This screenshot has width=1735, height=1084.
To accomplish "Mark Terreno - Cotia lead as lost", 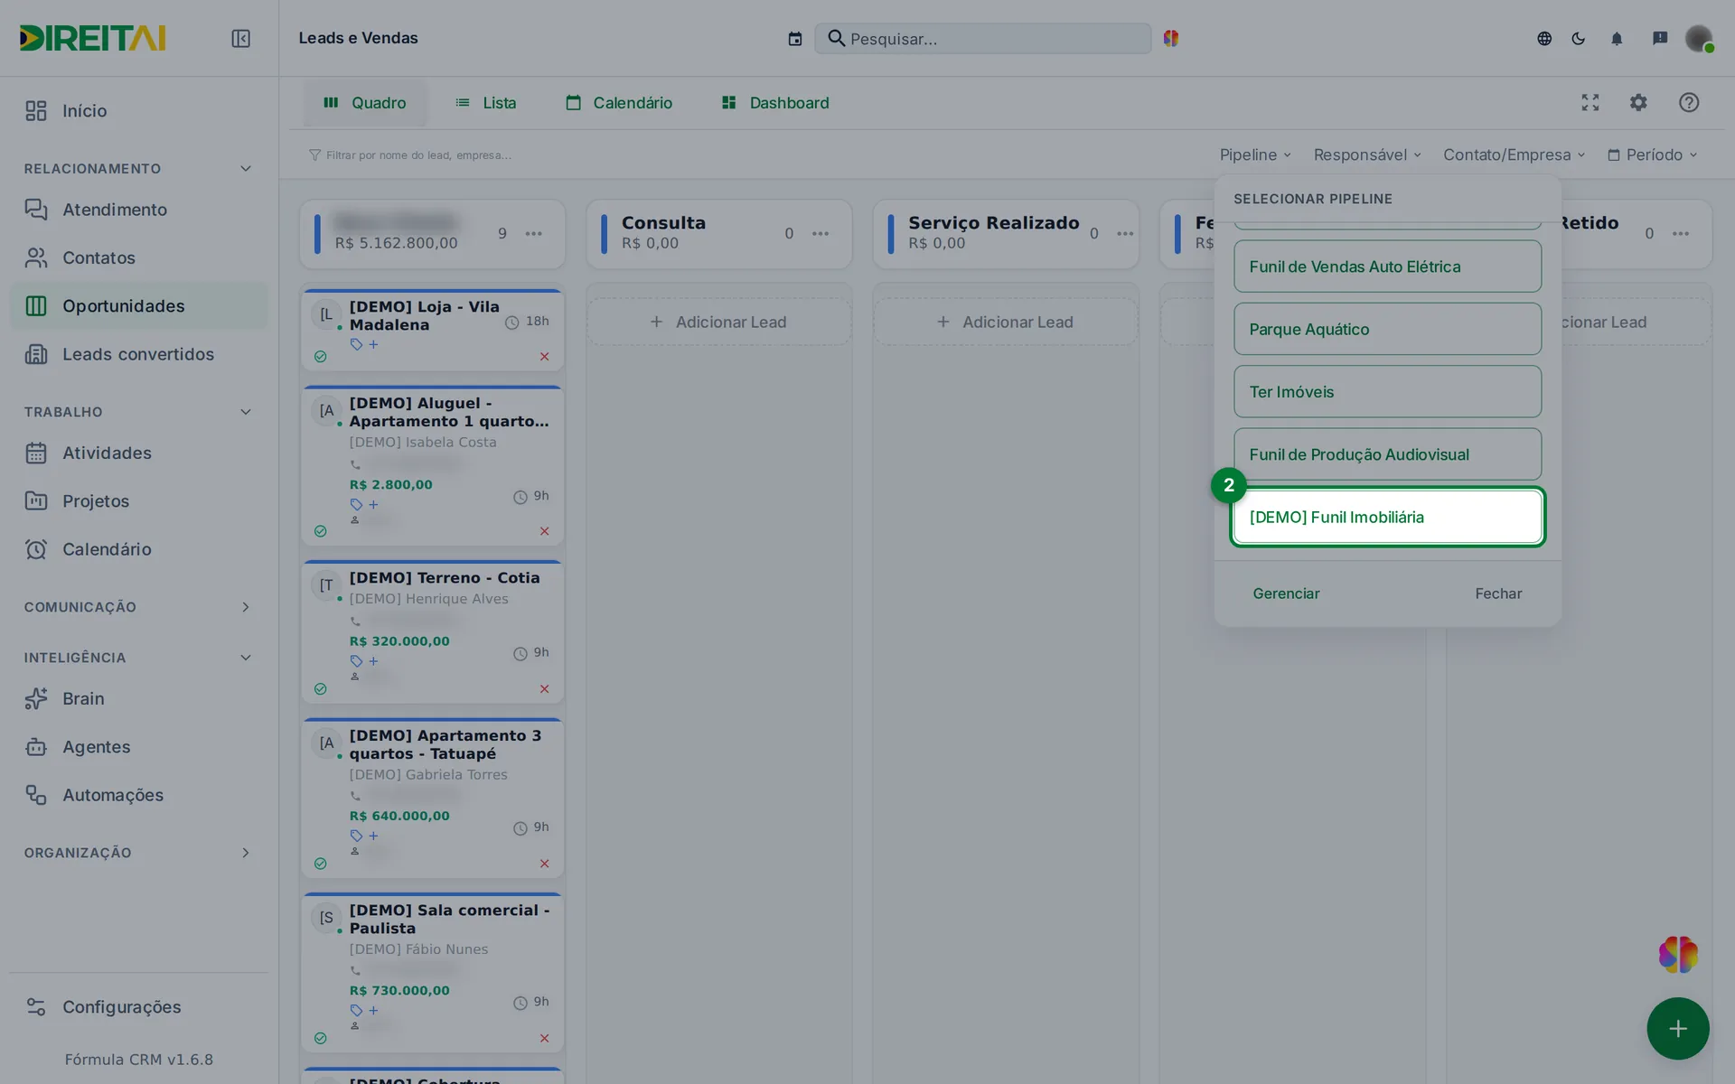I will pyautogui.click(x=544, y=689).
